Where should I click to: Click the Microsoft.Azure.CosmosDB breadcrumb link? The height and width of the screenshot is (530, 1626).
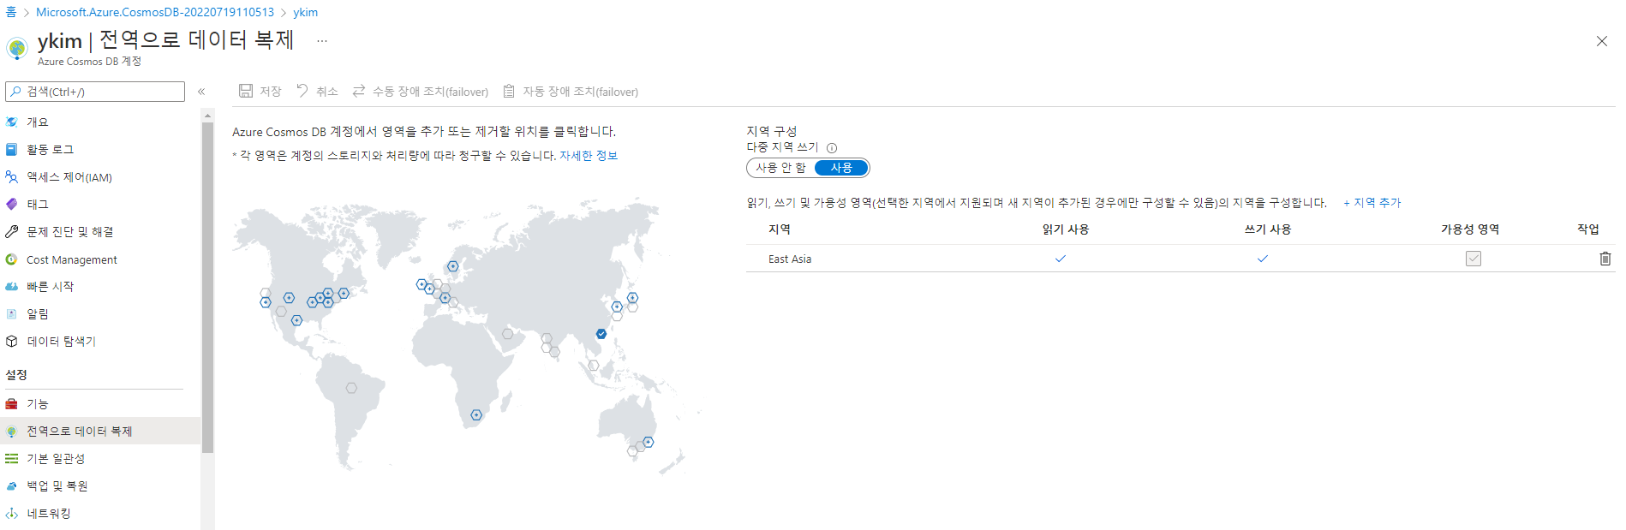coord(155,12)
